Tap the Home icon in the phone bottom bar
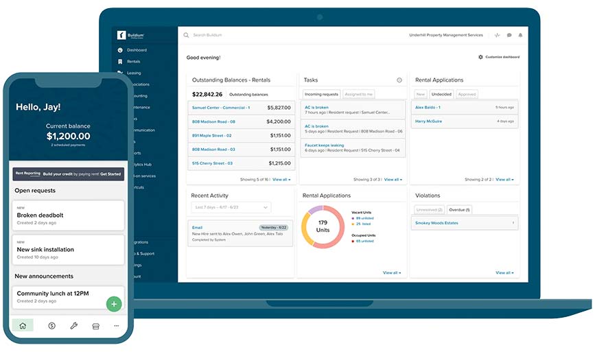This screenshot has width=595, height=352. [23, 325]
